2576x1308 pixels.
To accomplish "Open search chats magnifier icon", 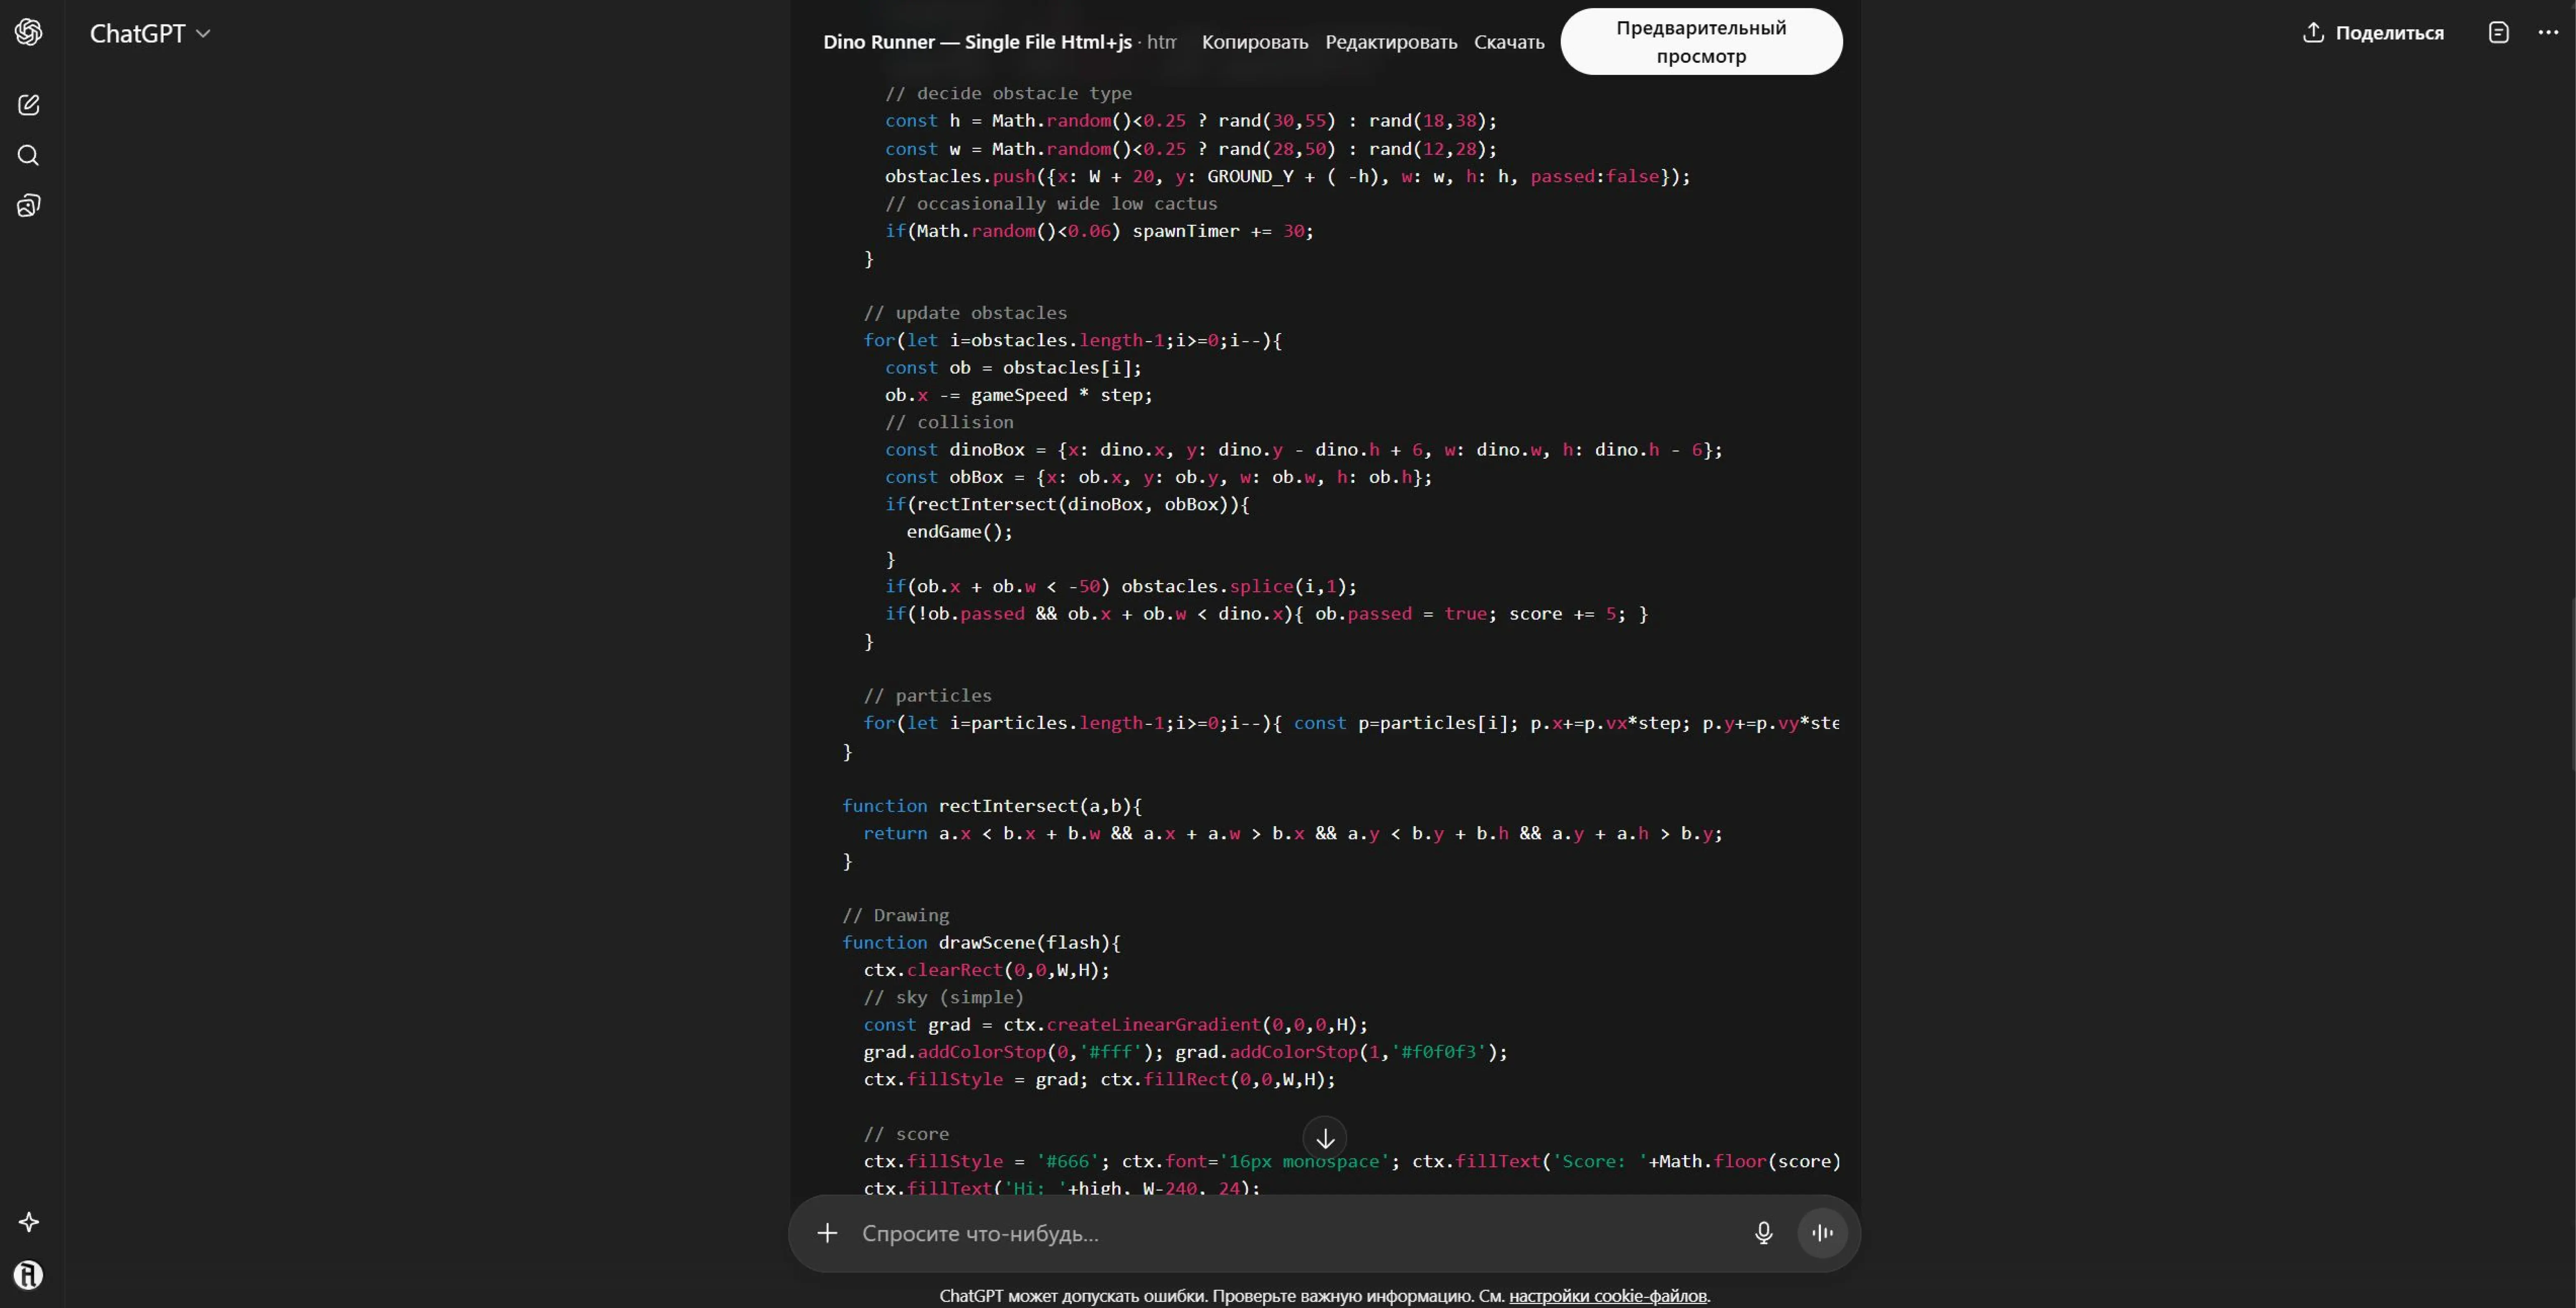I will pyautogui.click(x=29, y=155).
